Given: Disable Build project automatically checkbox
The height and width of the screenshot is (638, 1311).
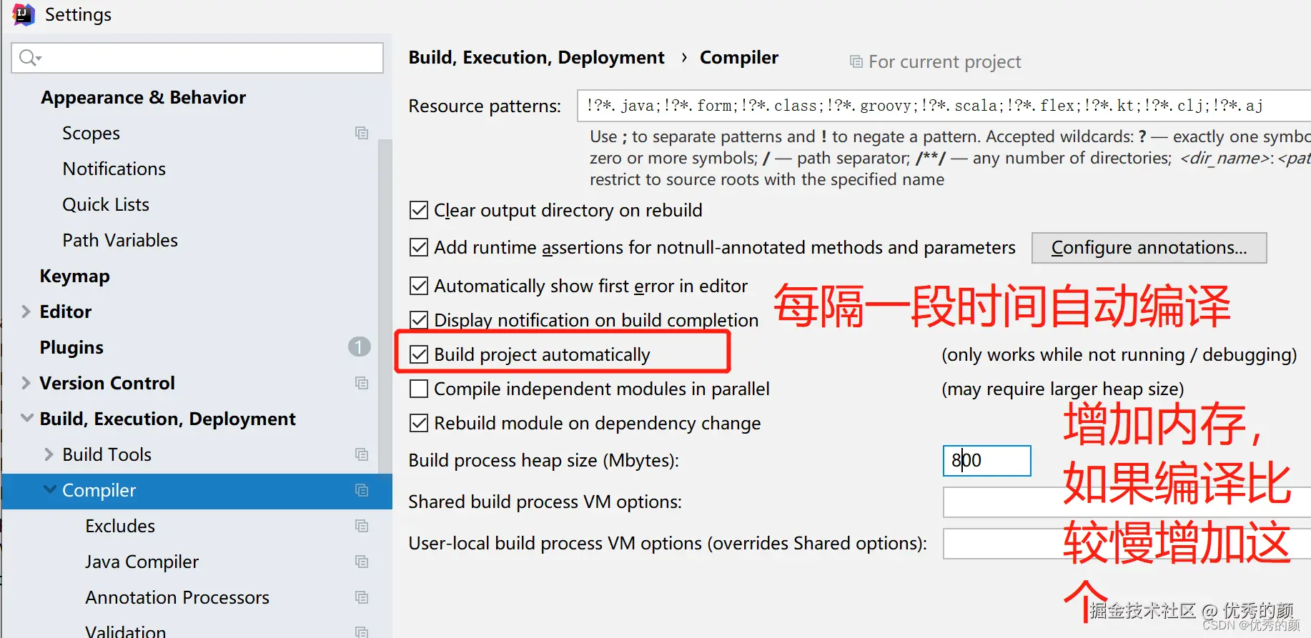Looking at the screenshot, I should click(419, 354).
